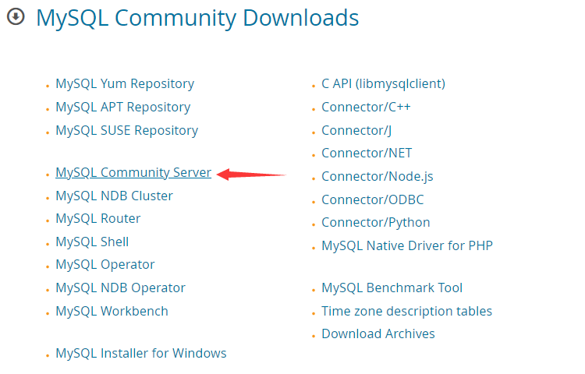Open the Download Archives link
This screenshot has width=585, height=374.
tap(378, 333)
